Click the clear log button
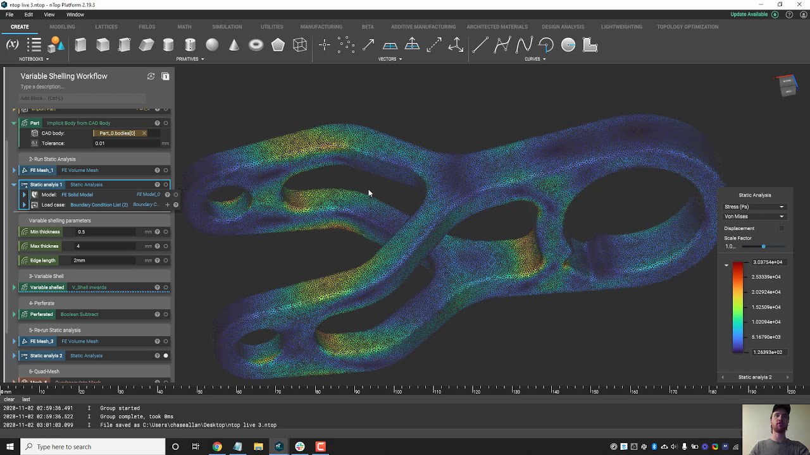 [x=9, y=399]
